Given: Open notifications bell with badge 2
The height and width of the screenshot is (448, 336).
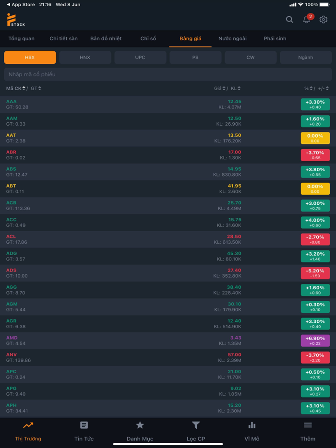Looking at the screenshot, I should pos(307,19).
